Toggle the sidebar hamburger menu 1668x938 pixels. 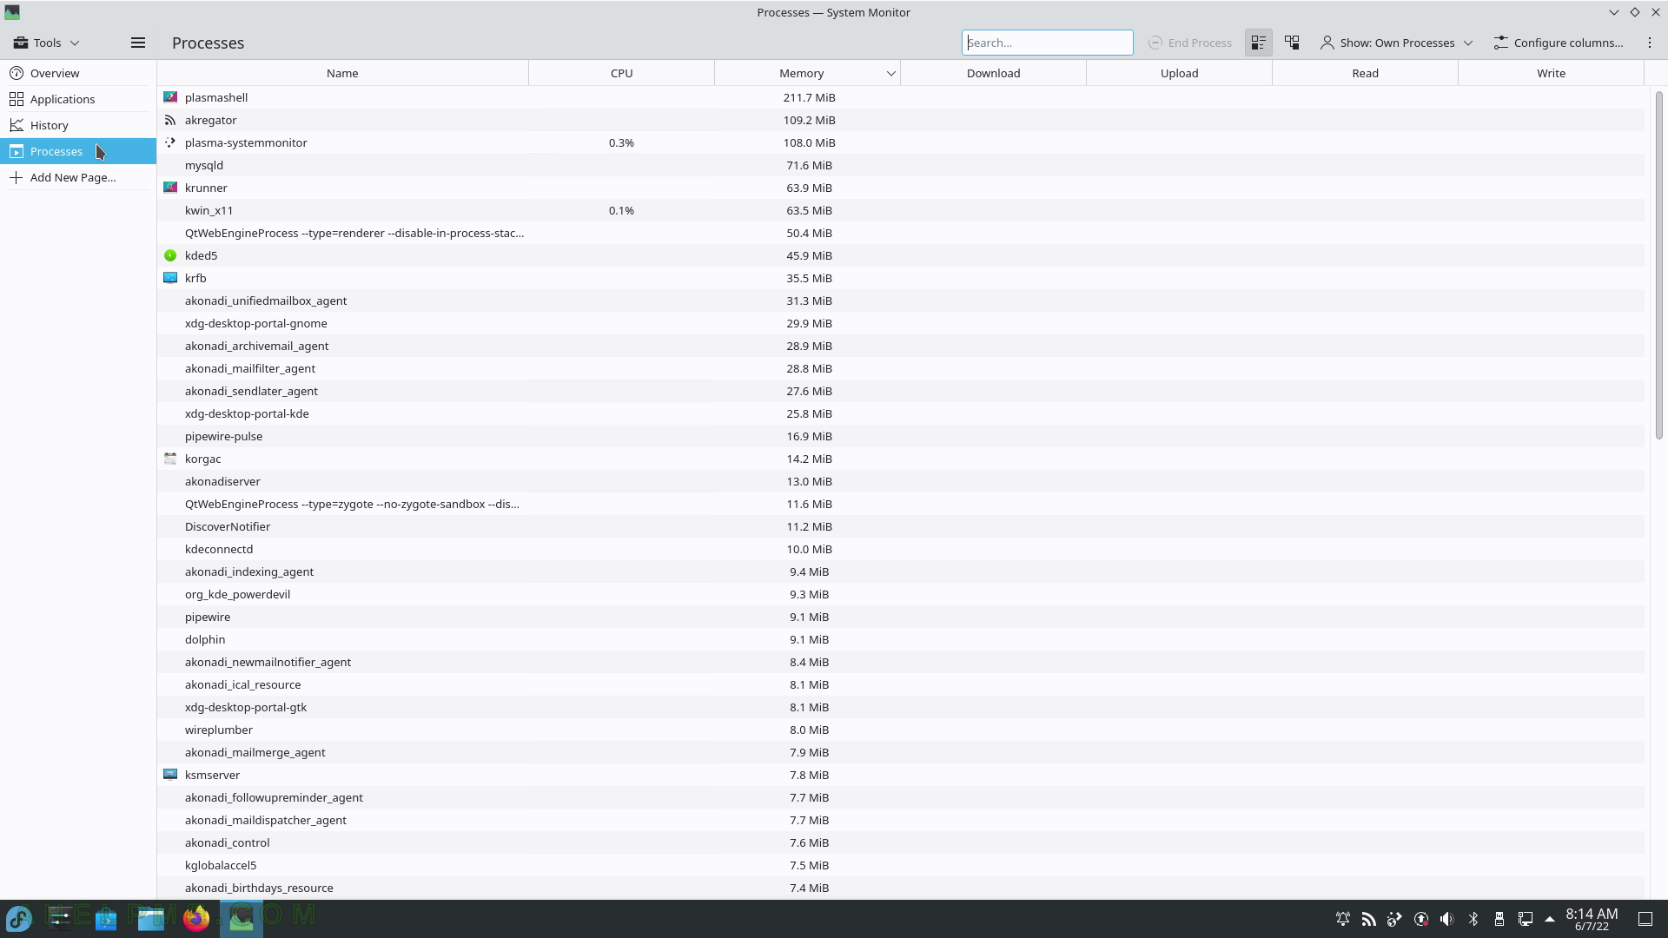click(137, 43)
